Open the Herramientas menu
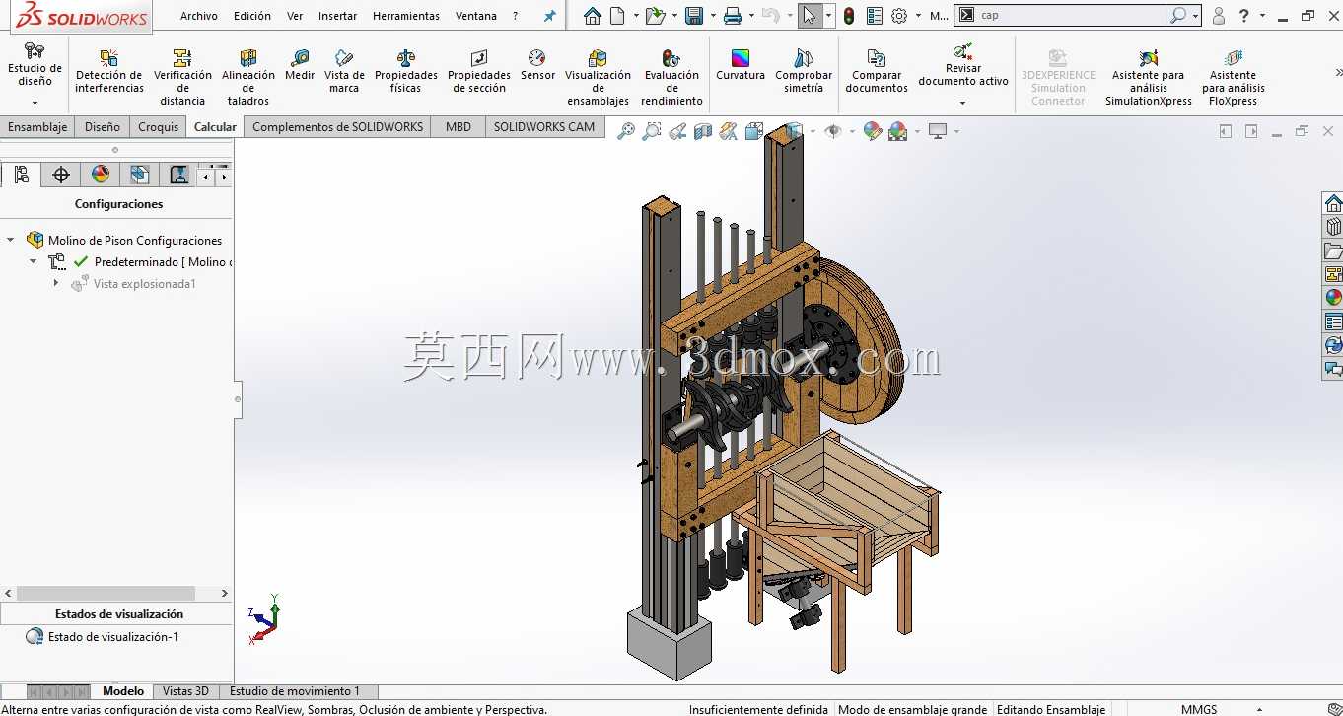 point(406,16)
